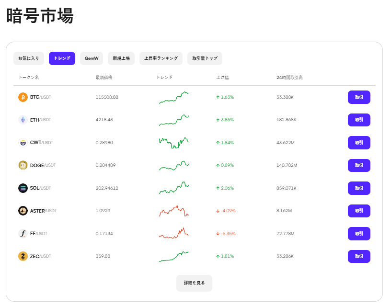Click the BTC token icon
This screenshot has width=391, height=306.
pos(22,97)
